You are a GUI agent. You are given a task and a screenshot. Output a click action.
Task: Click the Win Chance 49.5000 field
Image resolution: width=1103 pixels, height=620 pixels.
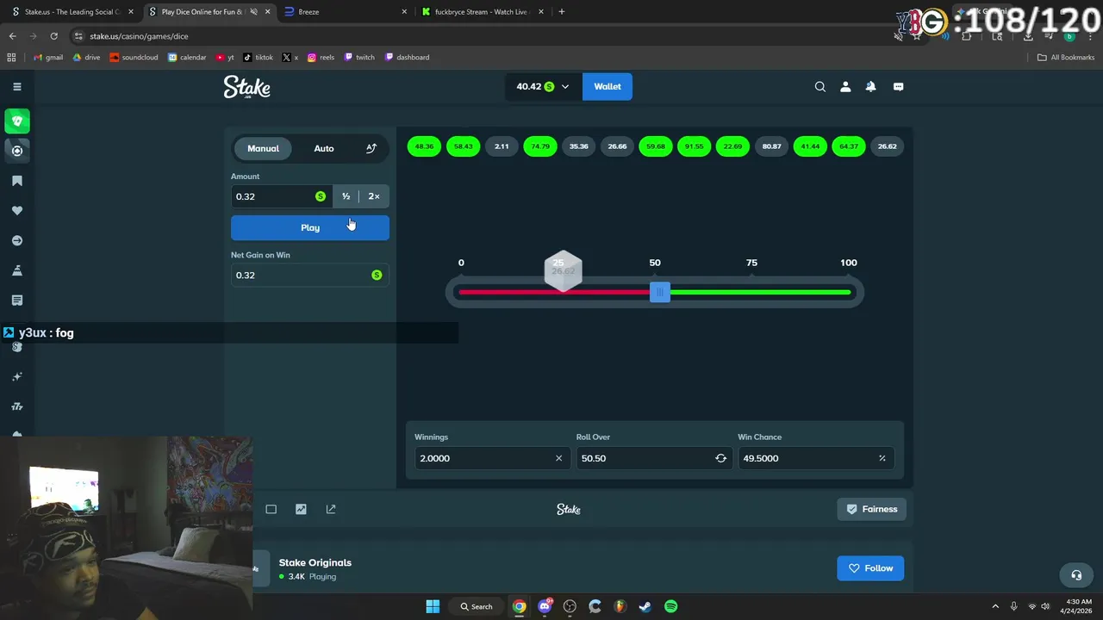(x=816, y=458)
